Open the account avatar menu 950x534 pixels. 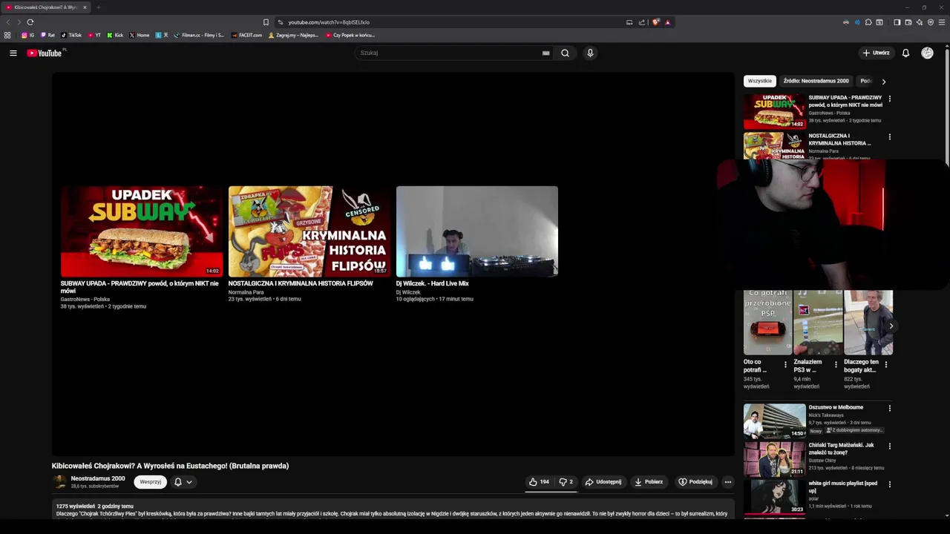(927, 53)
